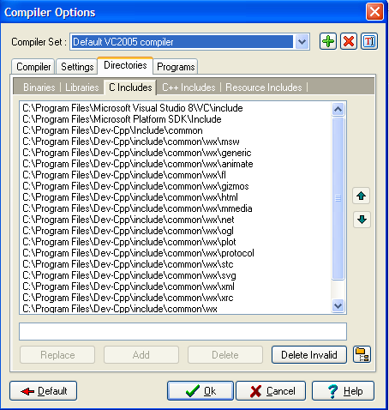This screenshot has height=410, width=389.
Task: Open the Binaries sub-tab
Action: [39, 87]
